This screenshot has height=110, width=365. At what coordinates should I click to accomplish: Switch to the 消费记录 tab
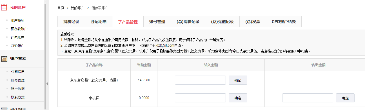click(x=71, y=22)
